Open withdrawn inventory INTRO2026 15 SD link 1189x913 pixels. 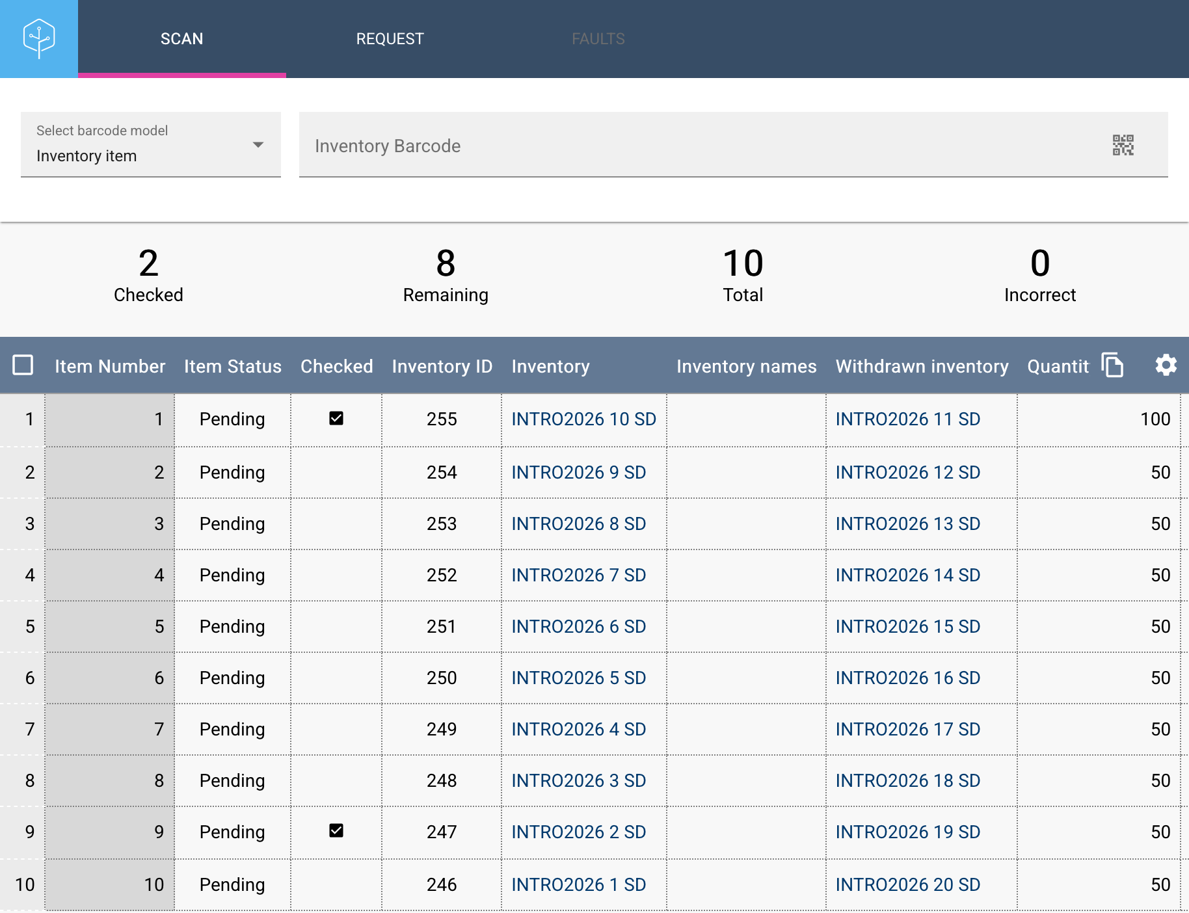(908, 626)
